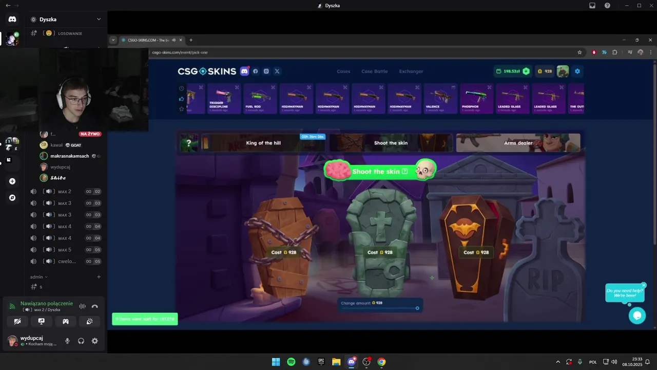Open Discord direct messages home icon
The width and height of the screenshot is (657, 370).
(12, 19)
